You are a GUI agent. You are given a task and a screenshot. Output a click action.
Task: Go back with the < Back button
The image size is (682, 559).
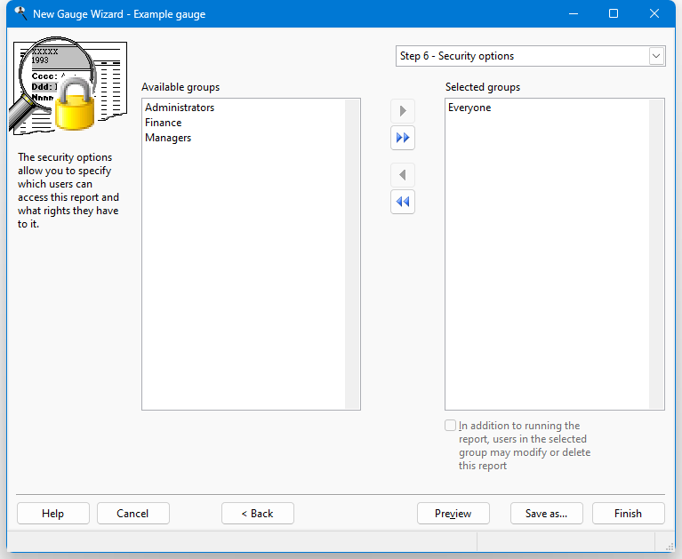258,514
